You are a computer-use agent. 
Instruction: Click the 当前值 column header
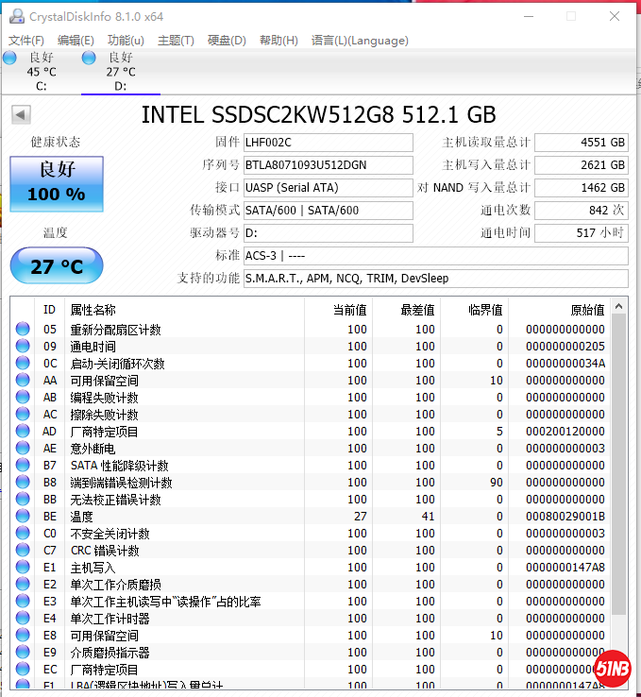pyautogui.click(x=339, y=310)
